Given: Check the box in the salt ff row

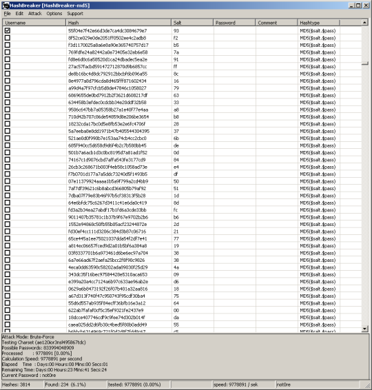Looking at the screenshot, I should click(x=8, y=66).
